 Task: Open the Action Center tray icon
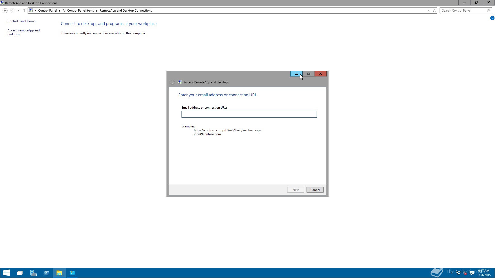coord(472,273)
